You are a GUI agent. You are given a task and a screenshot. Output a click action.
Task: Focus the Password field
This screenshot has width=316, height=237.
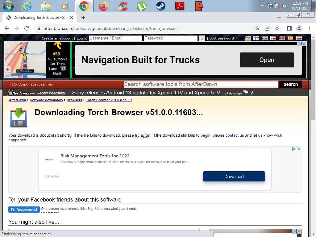pos(171,38)
